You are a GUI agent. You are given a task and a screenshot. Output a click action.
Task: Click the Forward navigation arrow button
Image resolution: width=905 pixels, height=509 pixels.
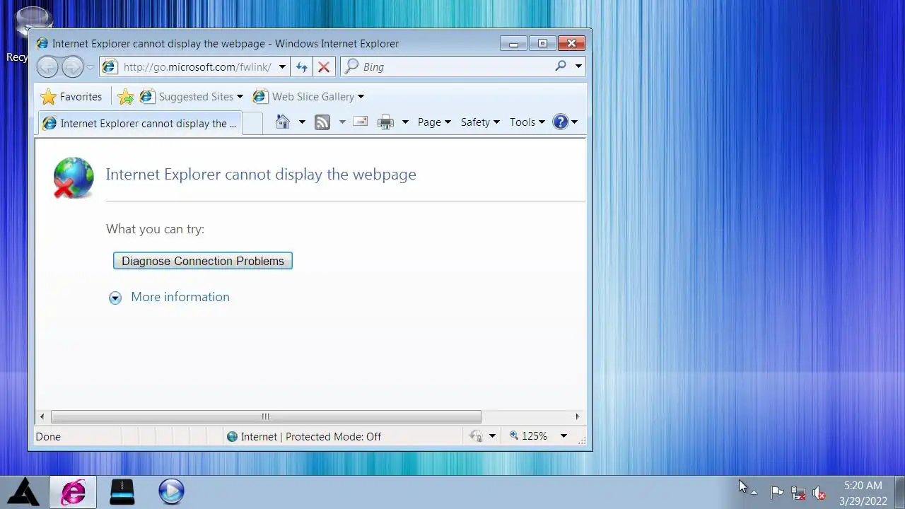pyautogui.click(x=72, y=67)
